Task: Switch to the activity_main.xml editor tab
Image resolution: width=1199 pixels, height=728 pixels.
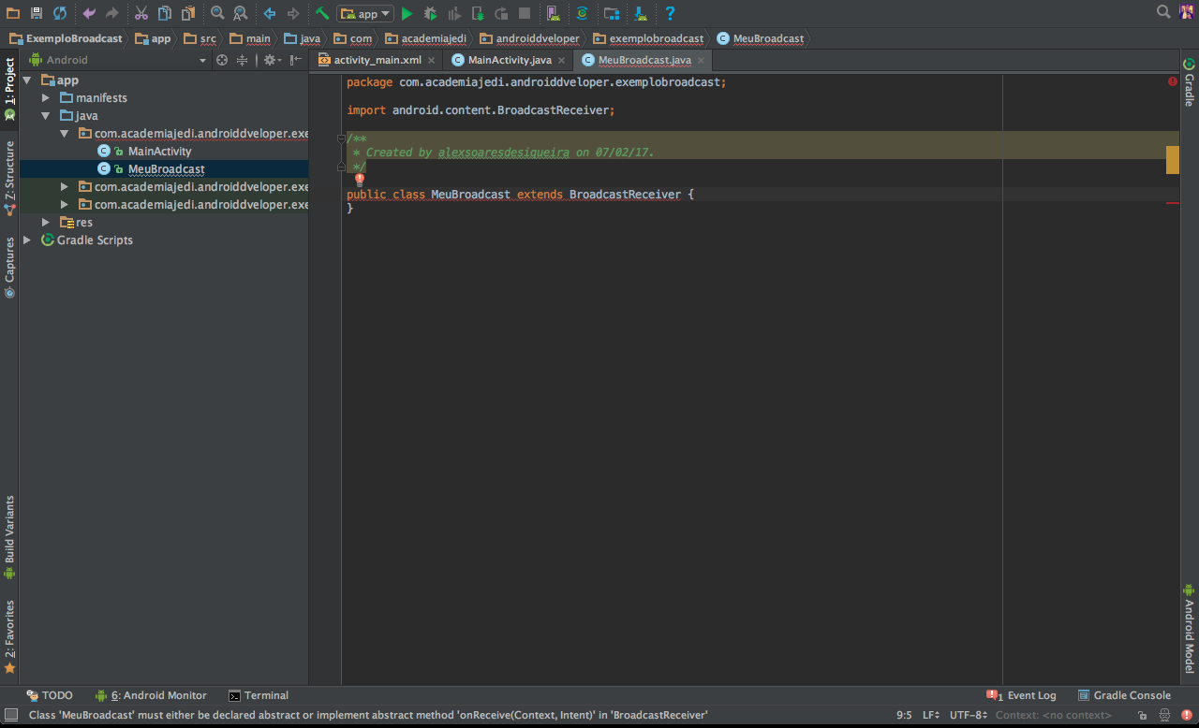Action: pos(377,60)
